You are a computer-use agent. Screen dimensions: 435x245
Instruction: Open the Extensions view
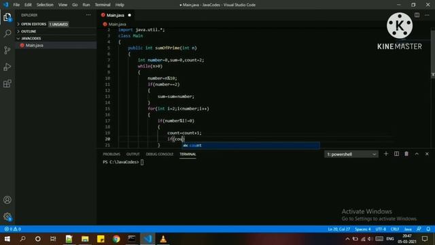click(x=7, y=83)
